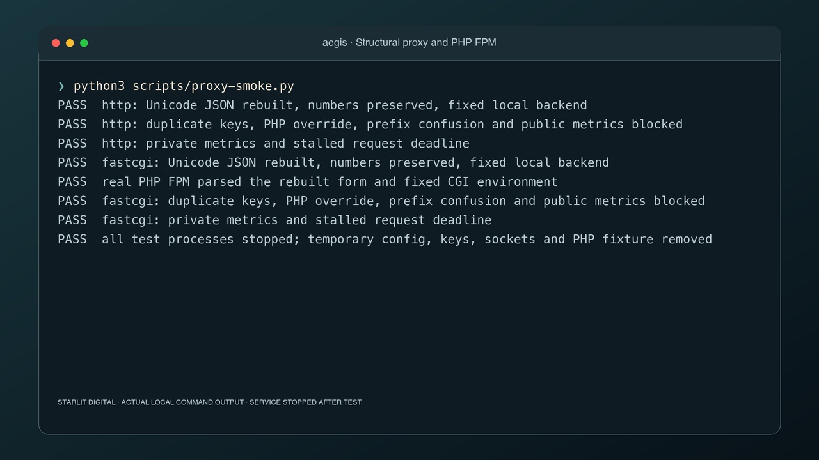
Task: Click the window title "aegis · Structural proxy and PHP FPM"
Action: pos(409,42)
